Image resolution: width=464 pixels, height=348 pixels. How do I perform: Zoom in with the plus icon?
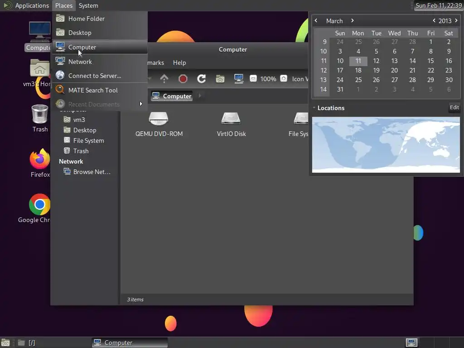(x=284, y=78)
